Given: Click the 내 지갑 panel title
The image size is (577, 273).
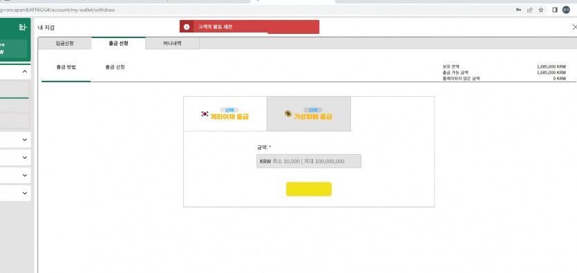Looking at the screenshot, I should coord(46,28).
